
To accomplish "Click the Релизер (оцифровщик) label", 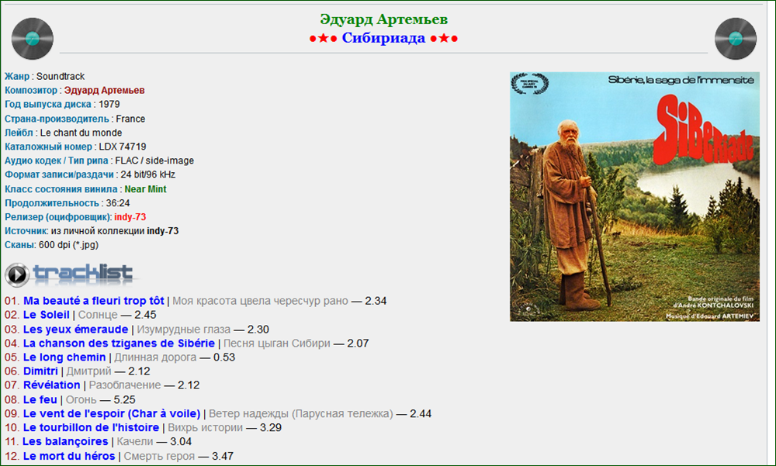I will tap(58, 217).
